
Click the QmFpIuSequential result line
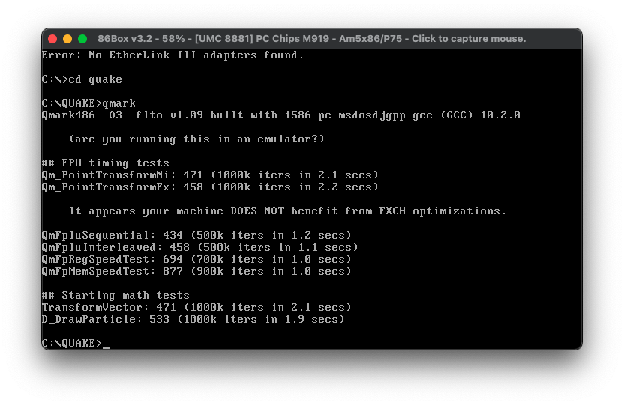(x=196, y=235)
